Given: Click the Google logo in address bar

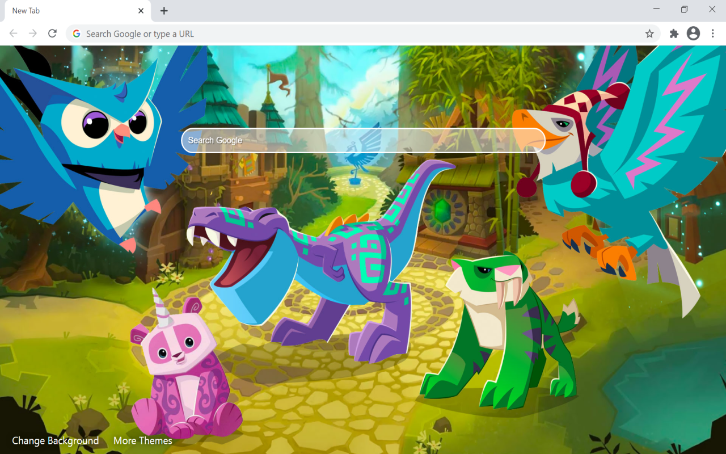Looking at the screenshot, I should (77, 33).
